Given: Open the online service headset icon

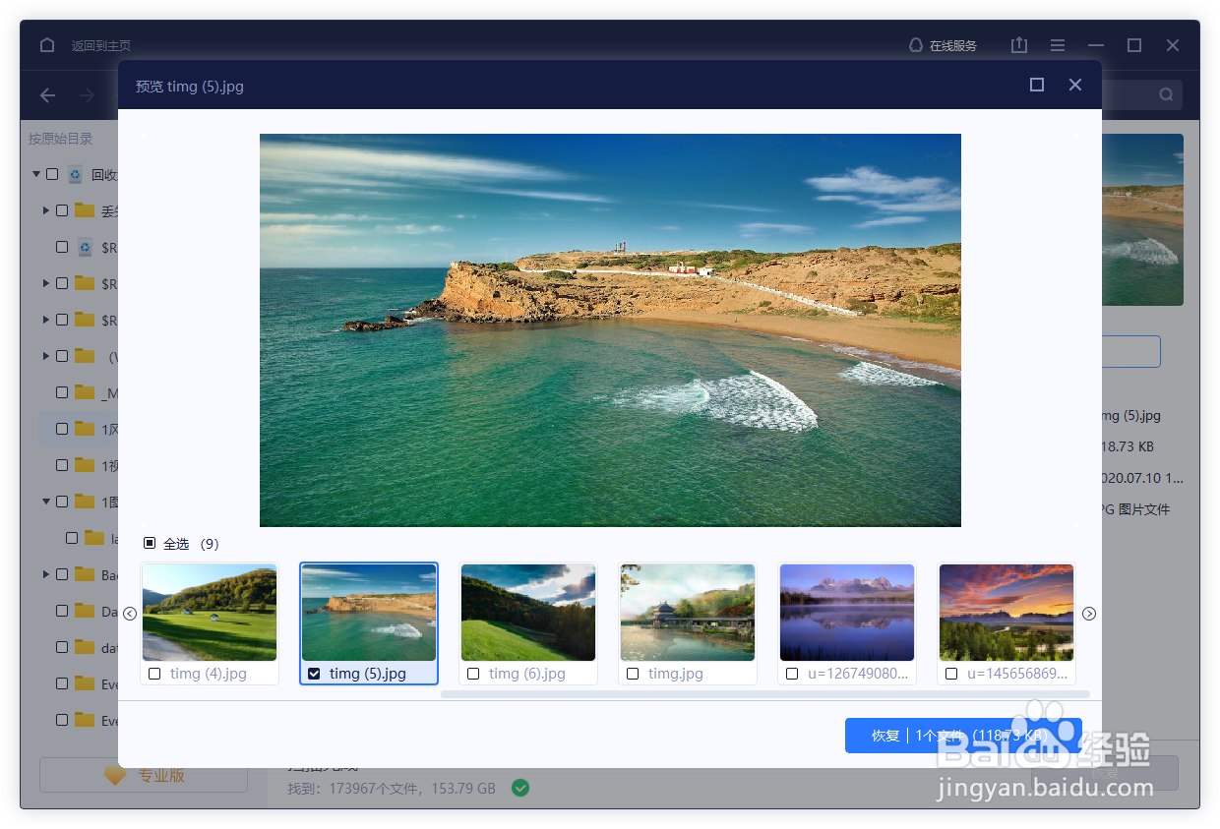Looking at the screenshot, I should point(916,45).
